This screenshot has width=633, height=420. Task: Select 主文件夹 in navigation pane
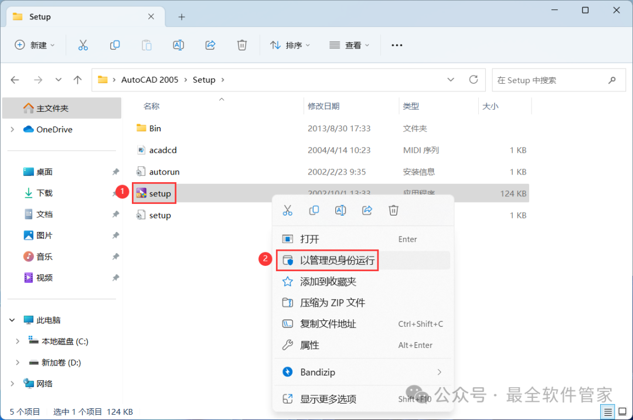pos(62,108)
